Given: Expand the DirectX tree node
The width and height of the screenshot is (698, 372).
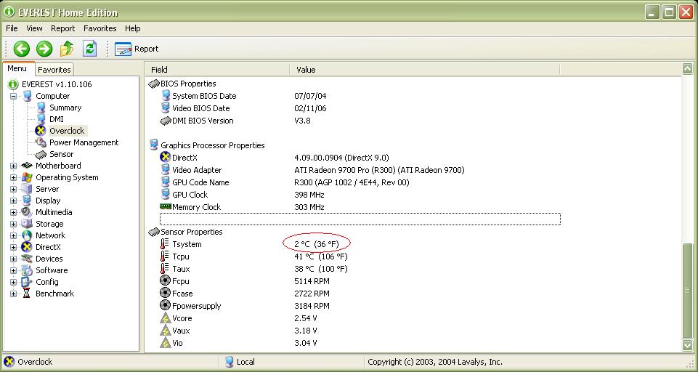Looking at the screenshot, I should tap(13, 247).
